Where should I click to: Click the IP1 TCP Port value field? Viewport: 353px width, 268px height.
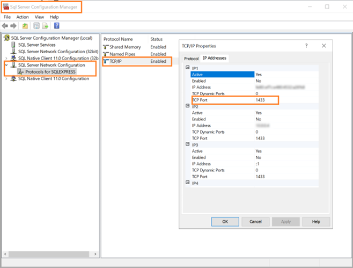(x=266, y=100)
